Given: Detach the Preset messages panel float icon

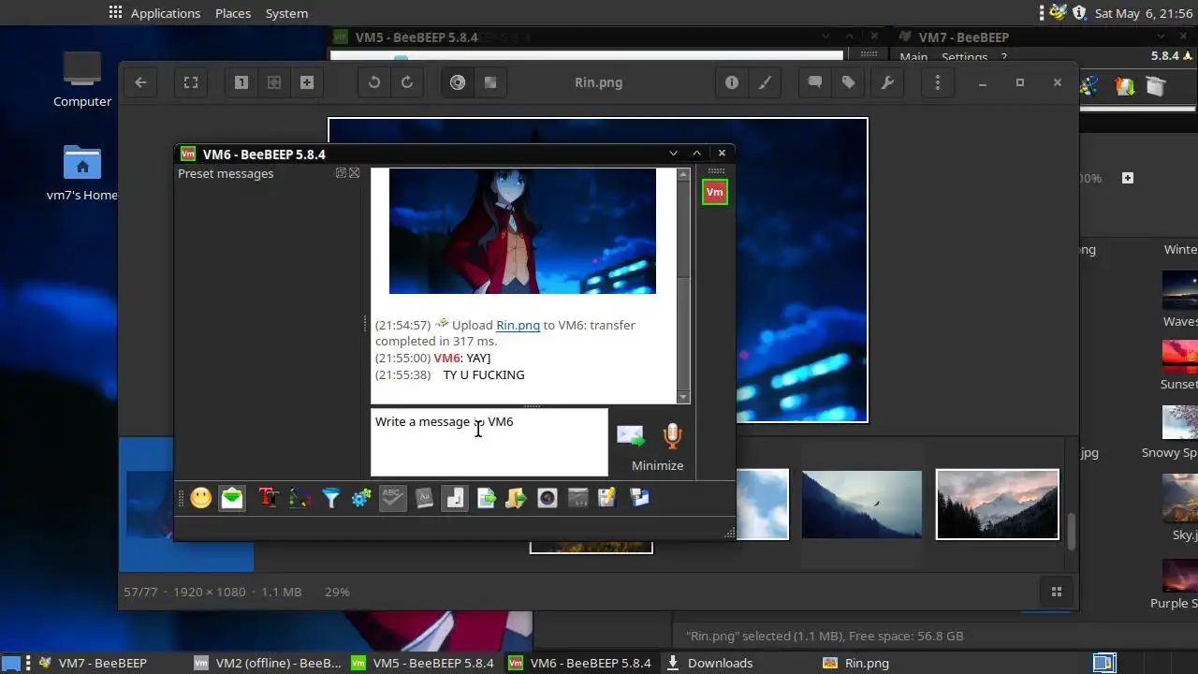Looking at the screenshot, I should click(341, 173).
